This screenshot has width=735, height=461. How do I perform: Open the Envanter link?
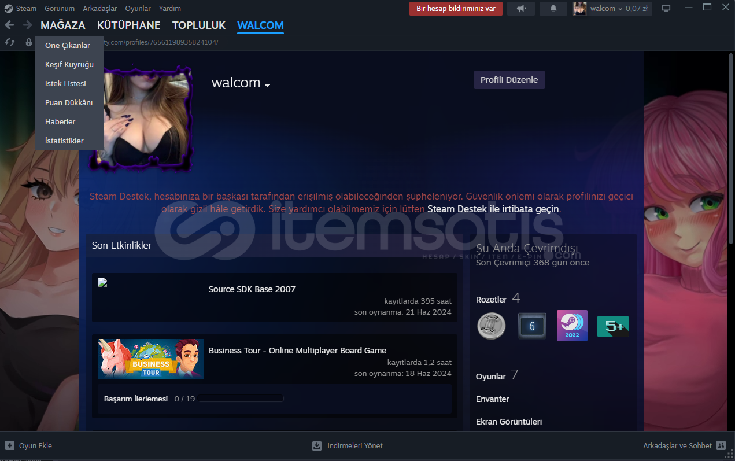[493, 399]
